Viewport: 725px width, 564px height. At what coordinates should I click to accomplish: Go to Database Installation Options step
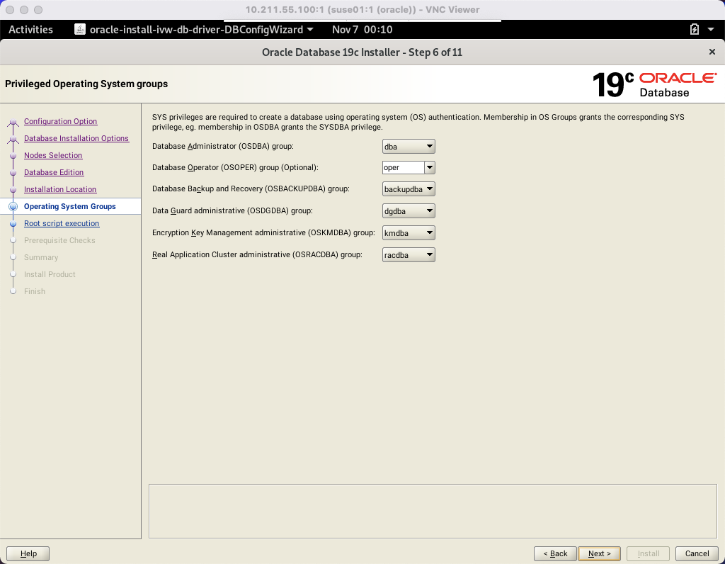point(76,138)
